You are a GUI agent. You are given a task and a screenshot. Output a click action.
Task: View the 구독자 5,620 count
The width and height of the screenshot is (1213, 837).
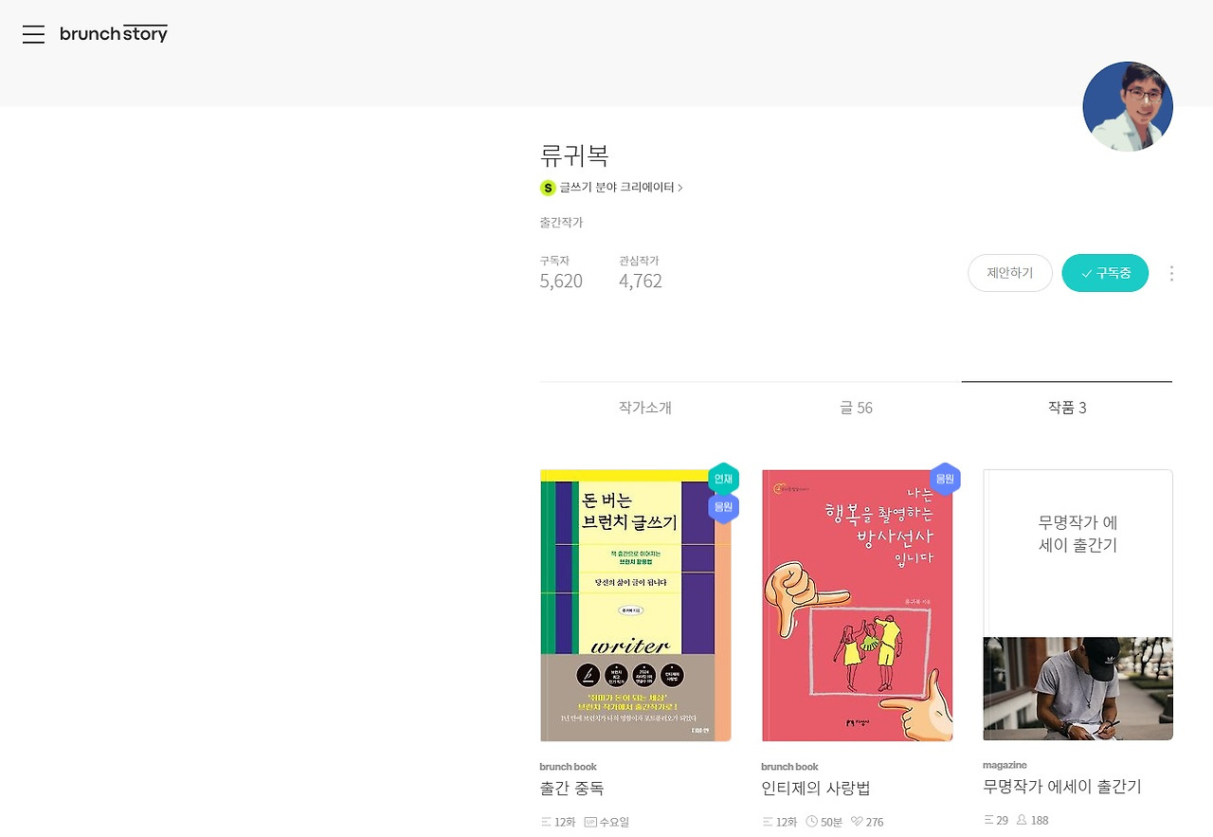pyautogui.click(x=561, y=273)
